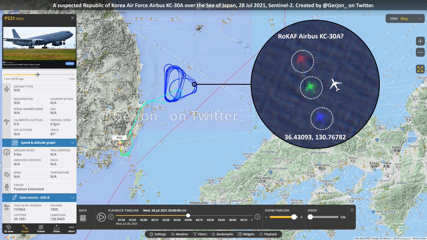Zoom out on the map
Screen dimensions: 427x240
pyautogui.click(x=420, y=52)
